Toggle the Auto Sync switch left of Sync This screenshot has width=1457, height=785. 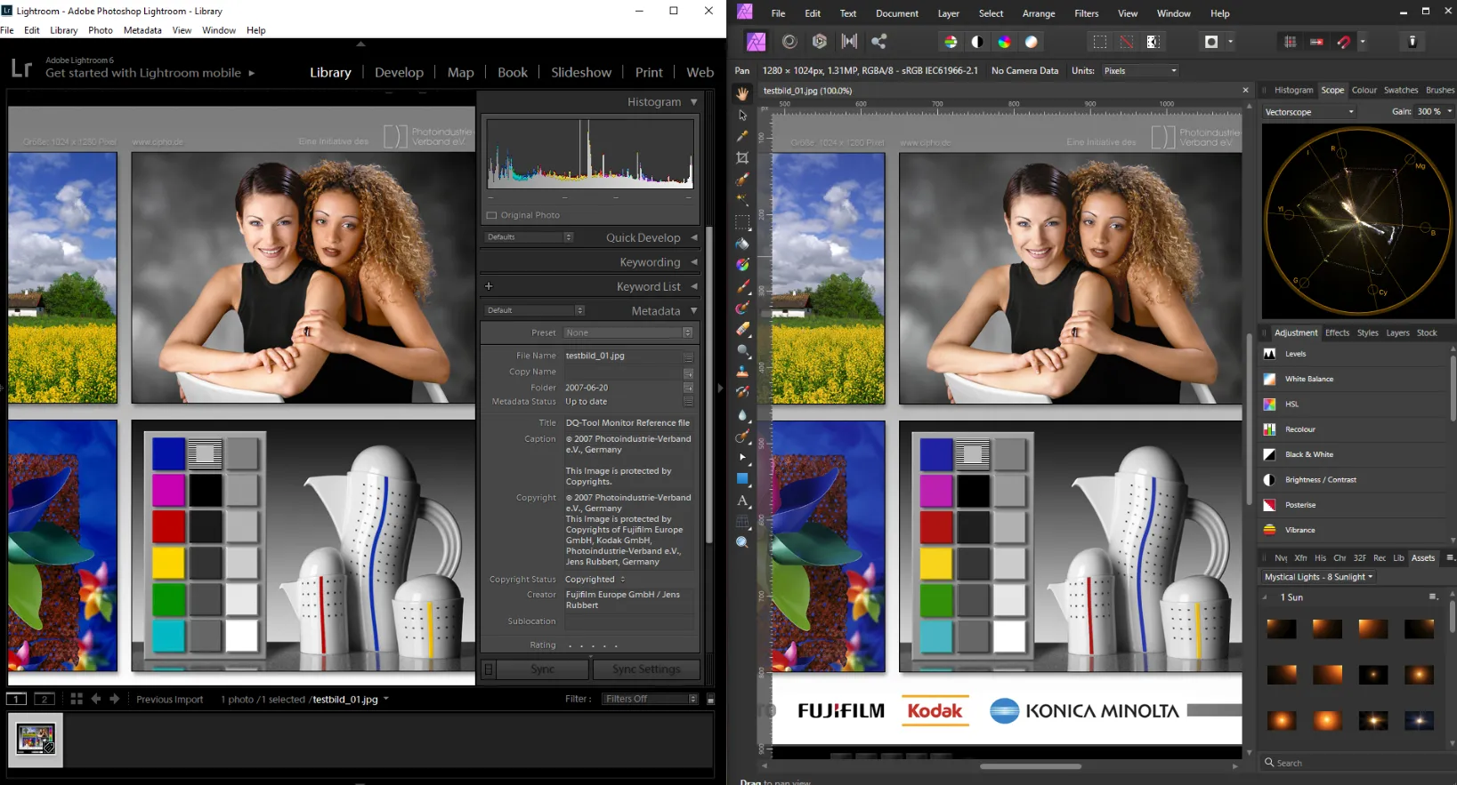488,669
